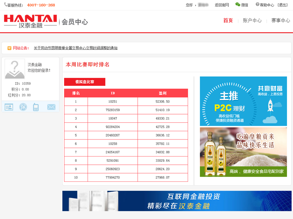
Task: Click the help center question mark icon
Action: click(x=257, y=5)
